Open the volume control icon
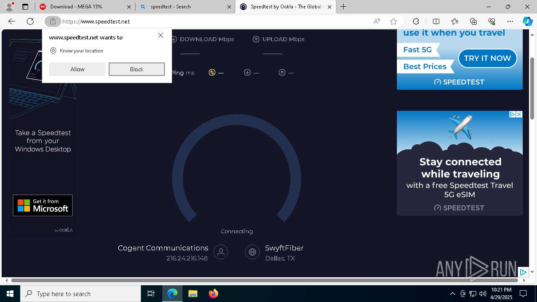The width and height of the screenshot is (537, 302). [483, 294]
